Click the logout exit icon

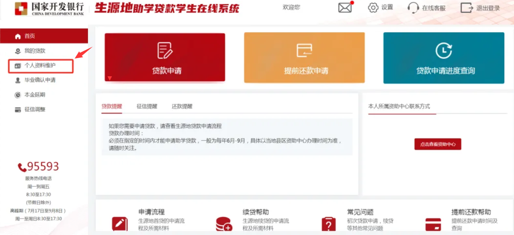466,8
